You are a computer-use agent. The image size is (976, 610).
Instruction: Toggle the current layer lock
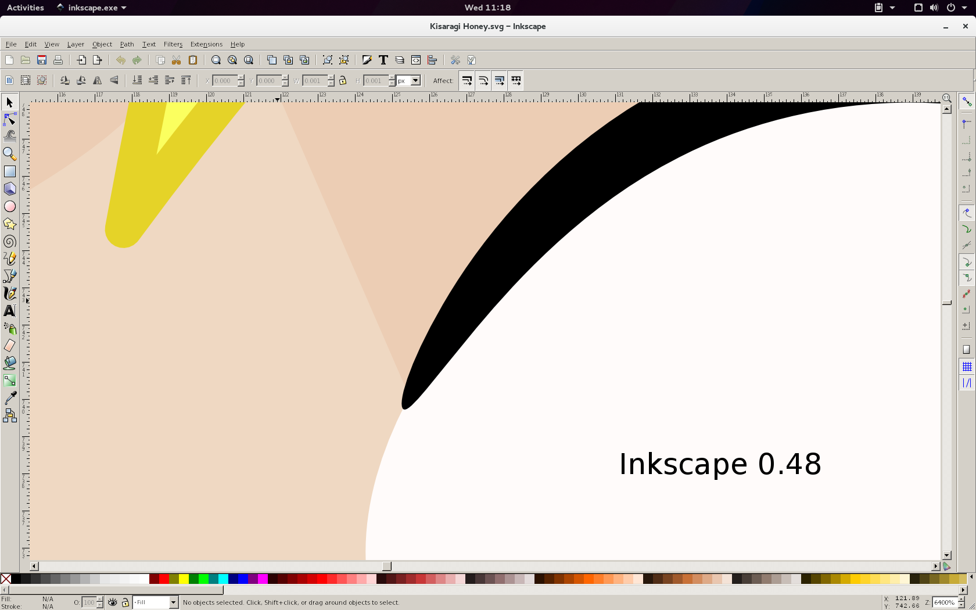click(x=125, y=602)
